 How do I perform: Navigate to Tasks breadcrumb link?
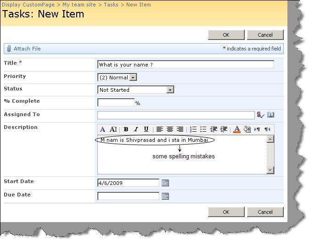111,5
